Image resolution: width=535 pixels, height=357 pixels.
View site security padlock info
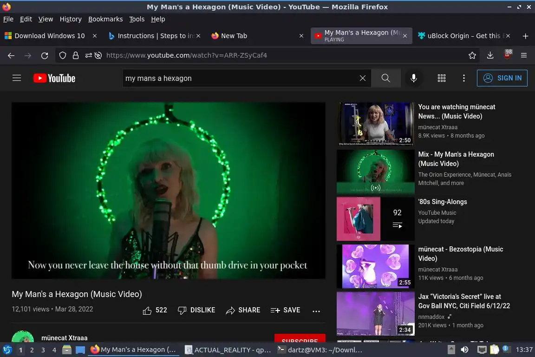pyautogui.click(x=75, y=55)
